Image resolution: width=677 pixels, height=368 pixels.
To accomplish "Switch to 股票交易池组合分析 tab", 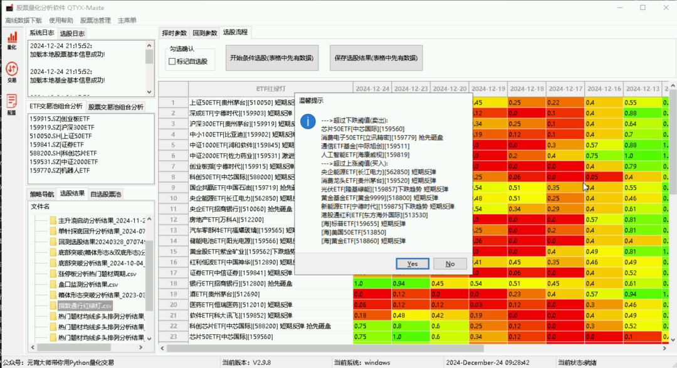I will [116, 107].
